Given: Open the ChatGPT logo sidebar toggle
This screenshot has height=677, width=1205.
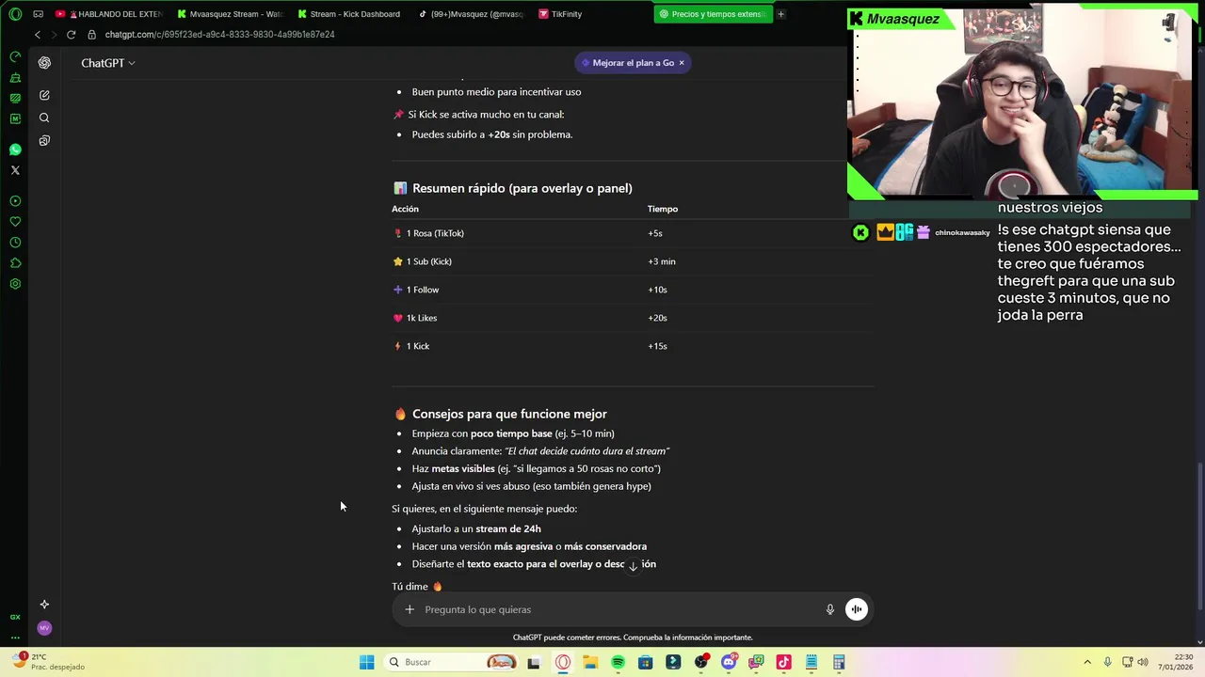Looking at the screenshot, I should (x=44, y=63).
